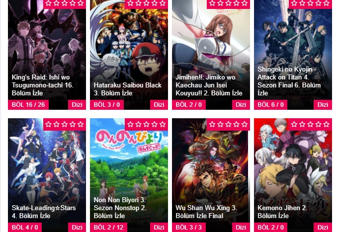The height and width of the screenshot is (232, 339).
Task: Click the BÖL 2 / 12 badge
Action: [x=108, y=227]
